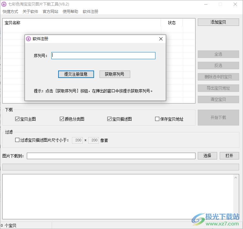Enable 过滤宝贝描述图片尺寸小于 filter checkbox
The height and width of the screenshot is (229, 243).
17,140
